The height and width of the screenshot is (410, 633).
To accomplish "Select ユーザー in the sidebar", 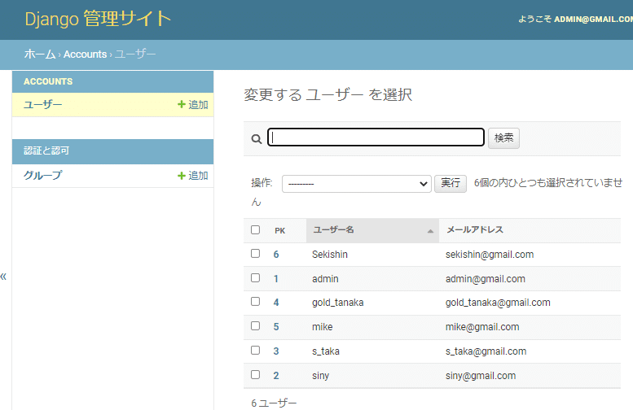I will [43, 104].
